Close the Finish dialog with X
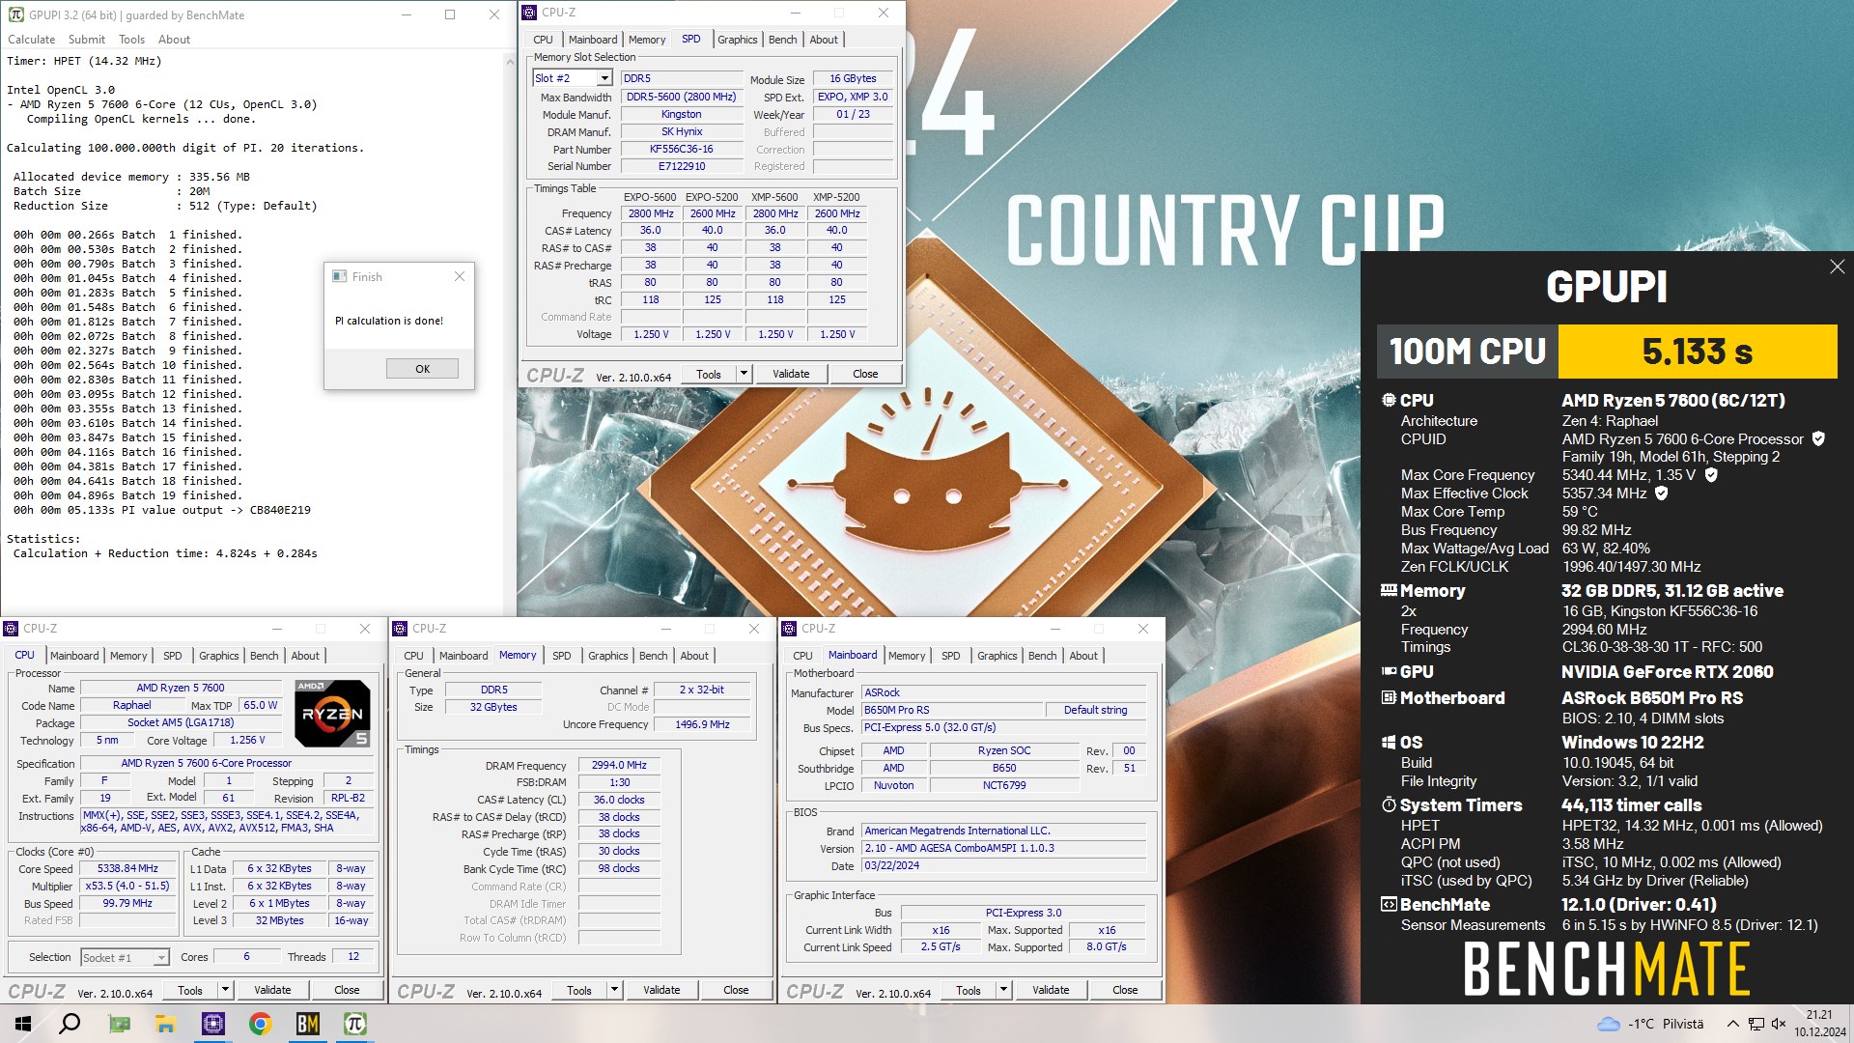Screen dimensions: 1854x1043 (x=460, y=276)
